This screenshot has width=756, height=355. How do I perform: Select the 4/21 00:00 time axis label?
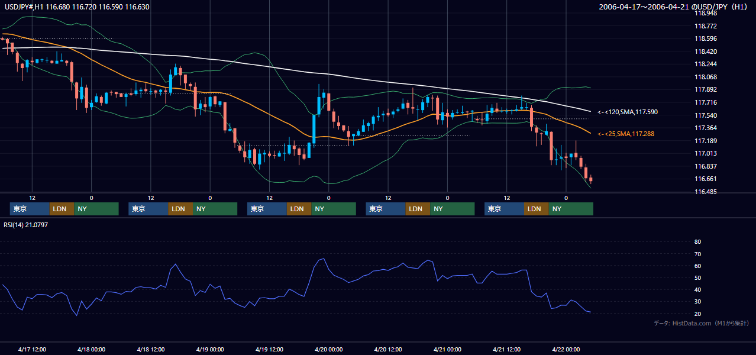[x=447, y=349]
